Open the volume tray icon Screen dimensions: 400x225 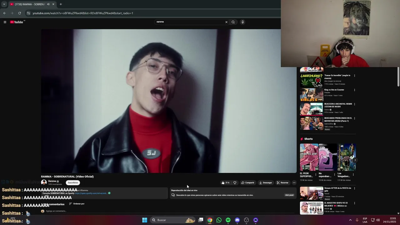pos(378,220)
